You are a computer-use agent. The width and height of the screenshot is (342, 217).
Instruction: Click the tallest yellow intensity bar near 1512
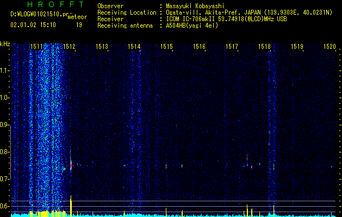[x=71, y=206]
